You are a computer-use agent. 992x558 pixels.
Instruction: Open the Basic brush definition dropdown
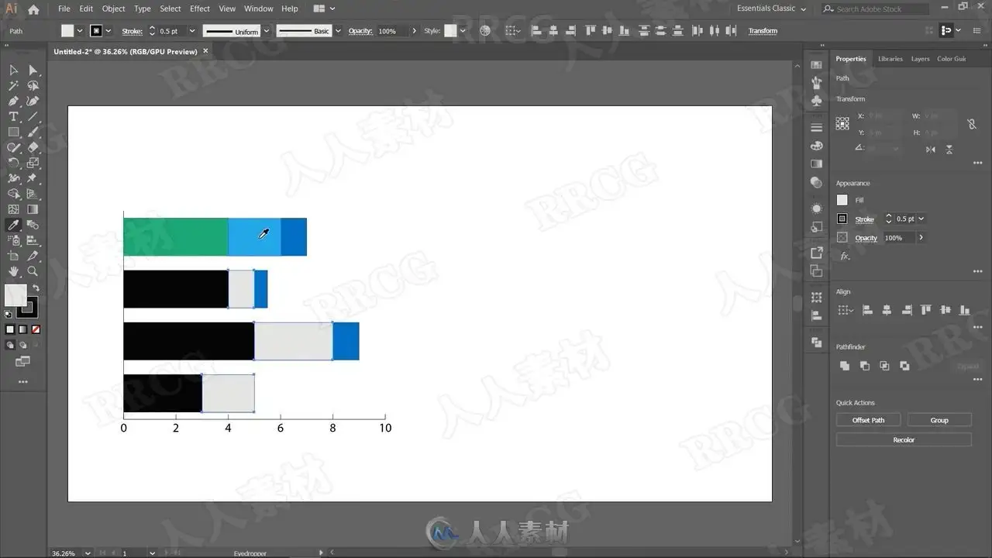(x=338, y=31)
